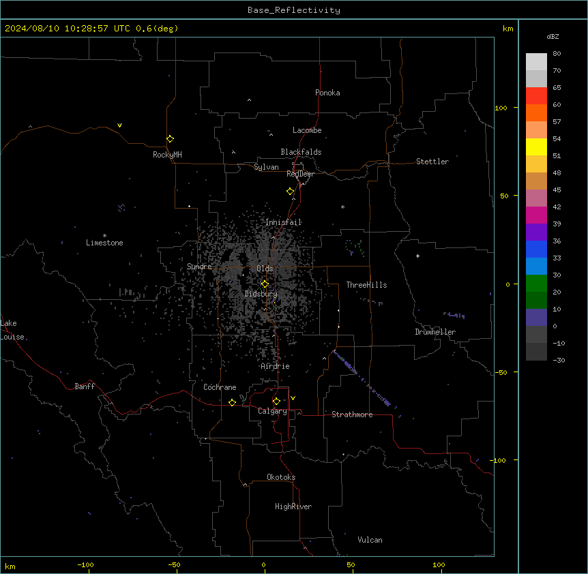Click the yellow diamond marker above Calgary label
Screen dimensions: 588x574
tap(276, 402)
